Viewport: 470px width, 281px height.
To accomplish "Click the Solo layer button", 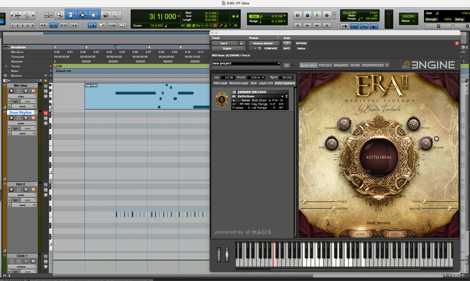I will 254,83.
